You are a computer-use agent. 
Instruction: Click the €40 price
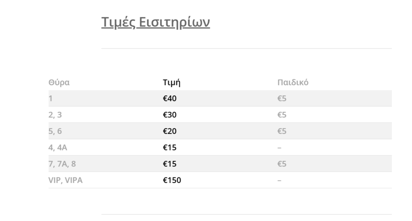pos(169,99)
